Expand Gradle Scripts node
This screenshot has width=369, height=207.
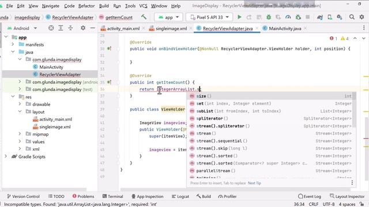pyautogui.click(x=6, y=156)
